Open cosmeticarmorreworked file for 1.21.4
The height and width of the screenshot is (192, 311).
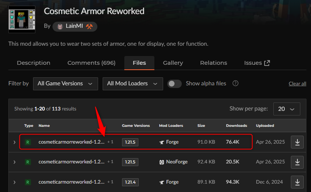[71, 182]
